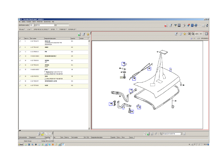This screenshot has width=212, height=150.
Task: Check the box for HINGE row
Action: pyautogui.click(x=20, y=47)
